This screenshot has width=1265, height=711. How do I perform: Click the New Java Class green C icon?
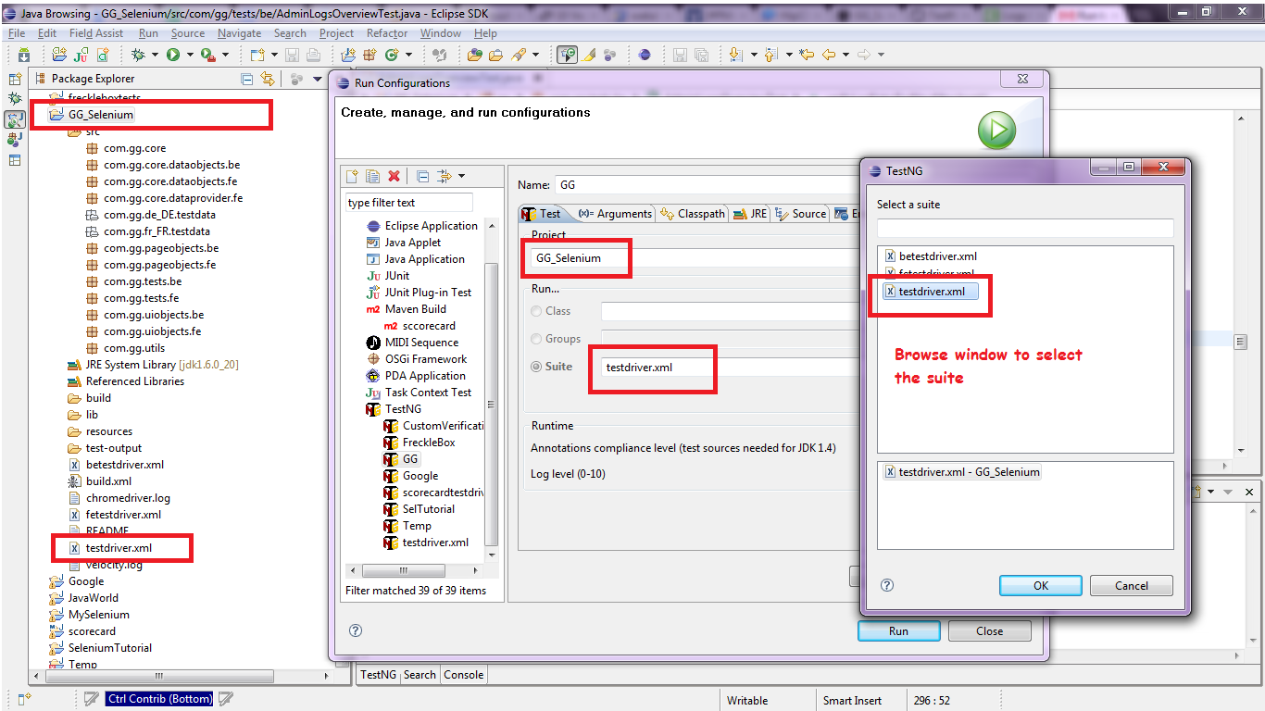[392, 56]
